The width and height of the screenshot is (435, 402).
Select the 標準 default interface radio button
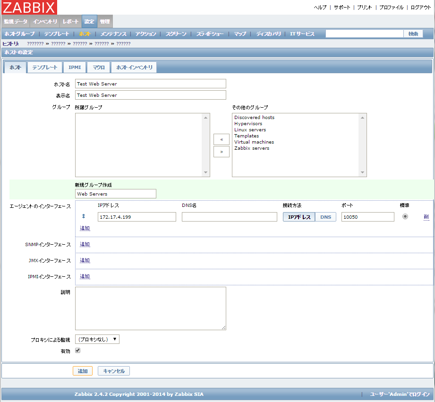(x=405, y=216)
